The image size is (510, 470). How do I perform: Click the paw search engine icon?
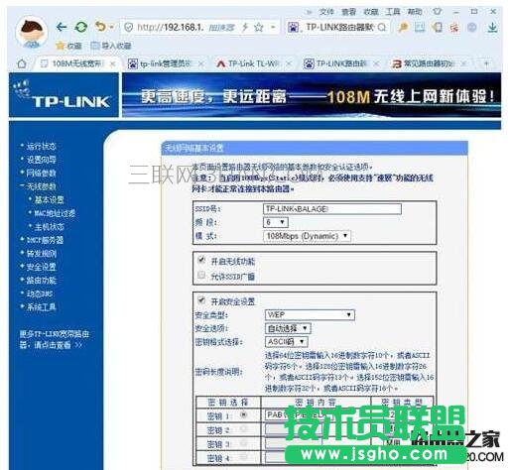pos(293,27)
